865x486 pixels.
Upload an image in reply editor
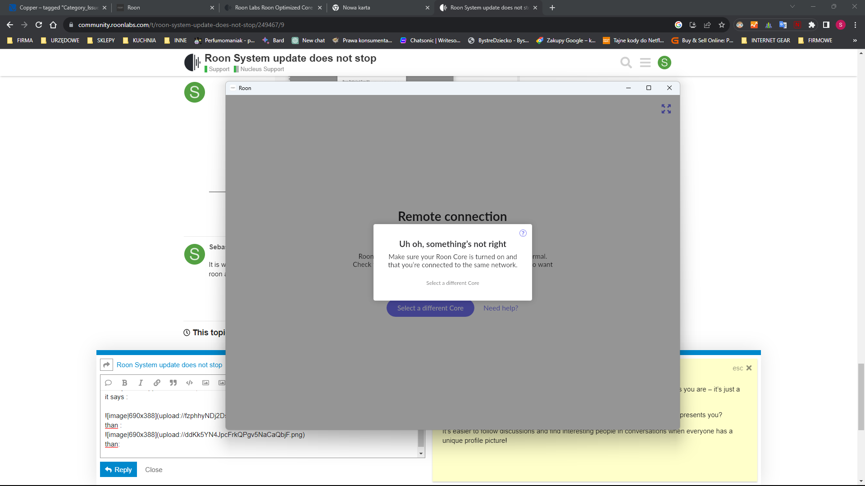205,382
